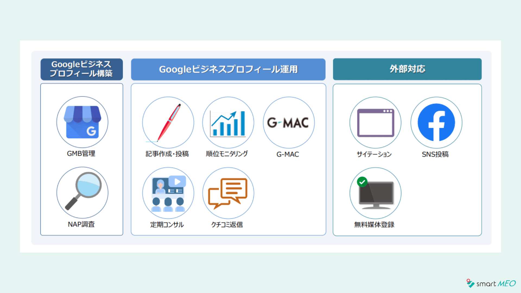Select the Googleビジネスプロフィール運用 header

pos(228,69)
